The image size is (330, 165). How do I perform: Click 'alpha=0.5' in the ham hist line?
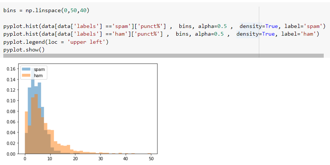click(x=209, y=34)
